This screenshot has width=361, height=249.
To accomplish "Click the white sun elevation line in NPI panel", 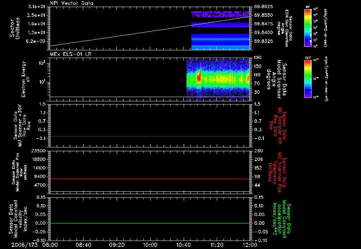I will click(149, 31).
